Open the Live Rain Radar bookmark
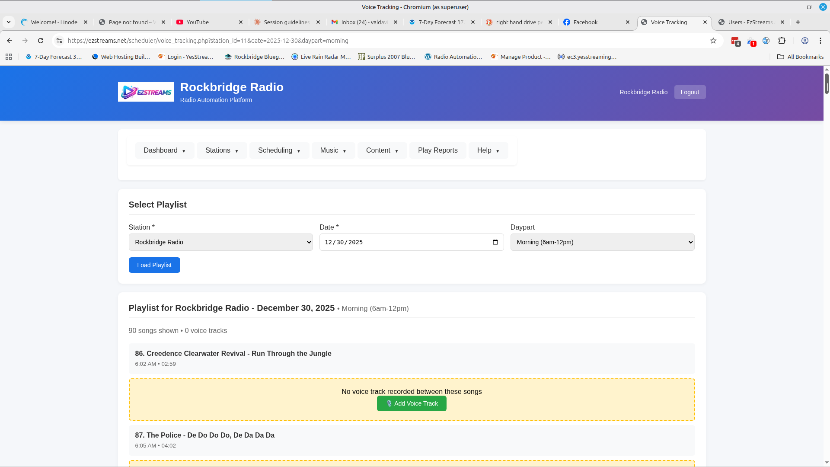The image size is (830, 467). pyautogui.click(x=321, y=57)
